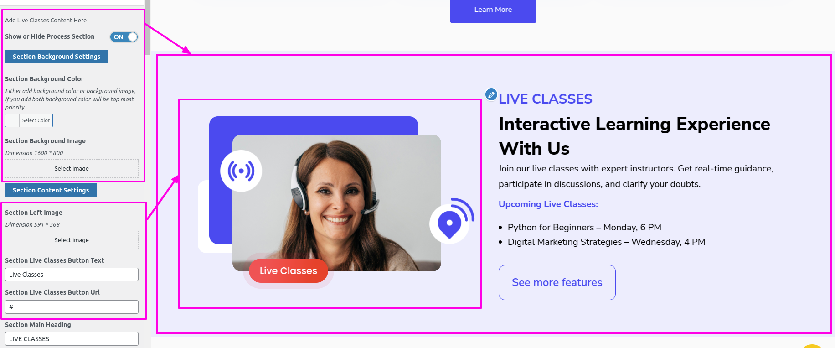Screen dimensions: 835x348
Task: Click the Upcoming Live Classes text
Action: coord(548,204)
